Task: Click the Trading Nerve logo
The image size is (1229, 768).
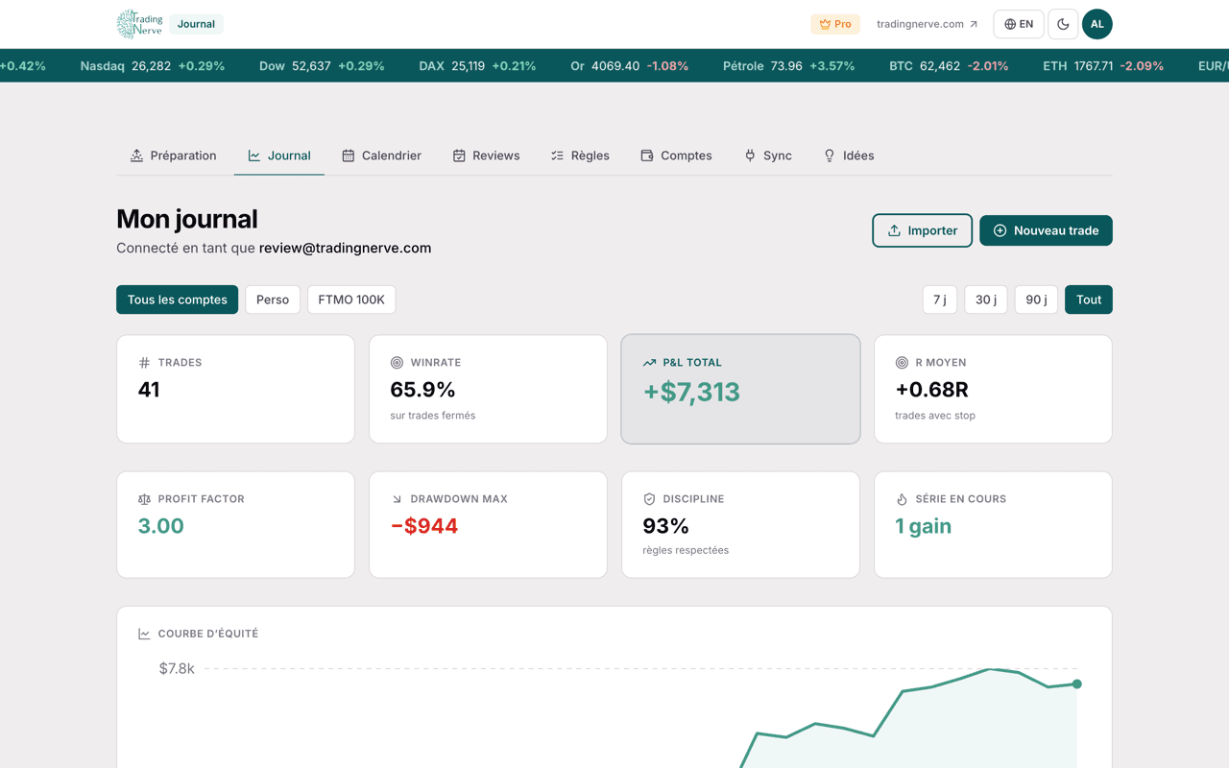Action: [x=139, y=24]
